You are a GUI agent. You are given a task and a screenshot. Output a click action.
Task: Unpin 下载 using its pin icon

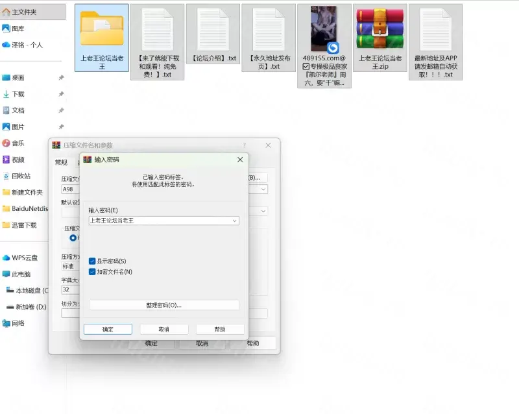[x=61, y=94]
